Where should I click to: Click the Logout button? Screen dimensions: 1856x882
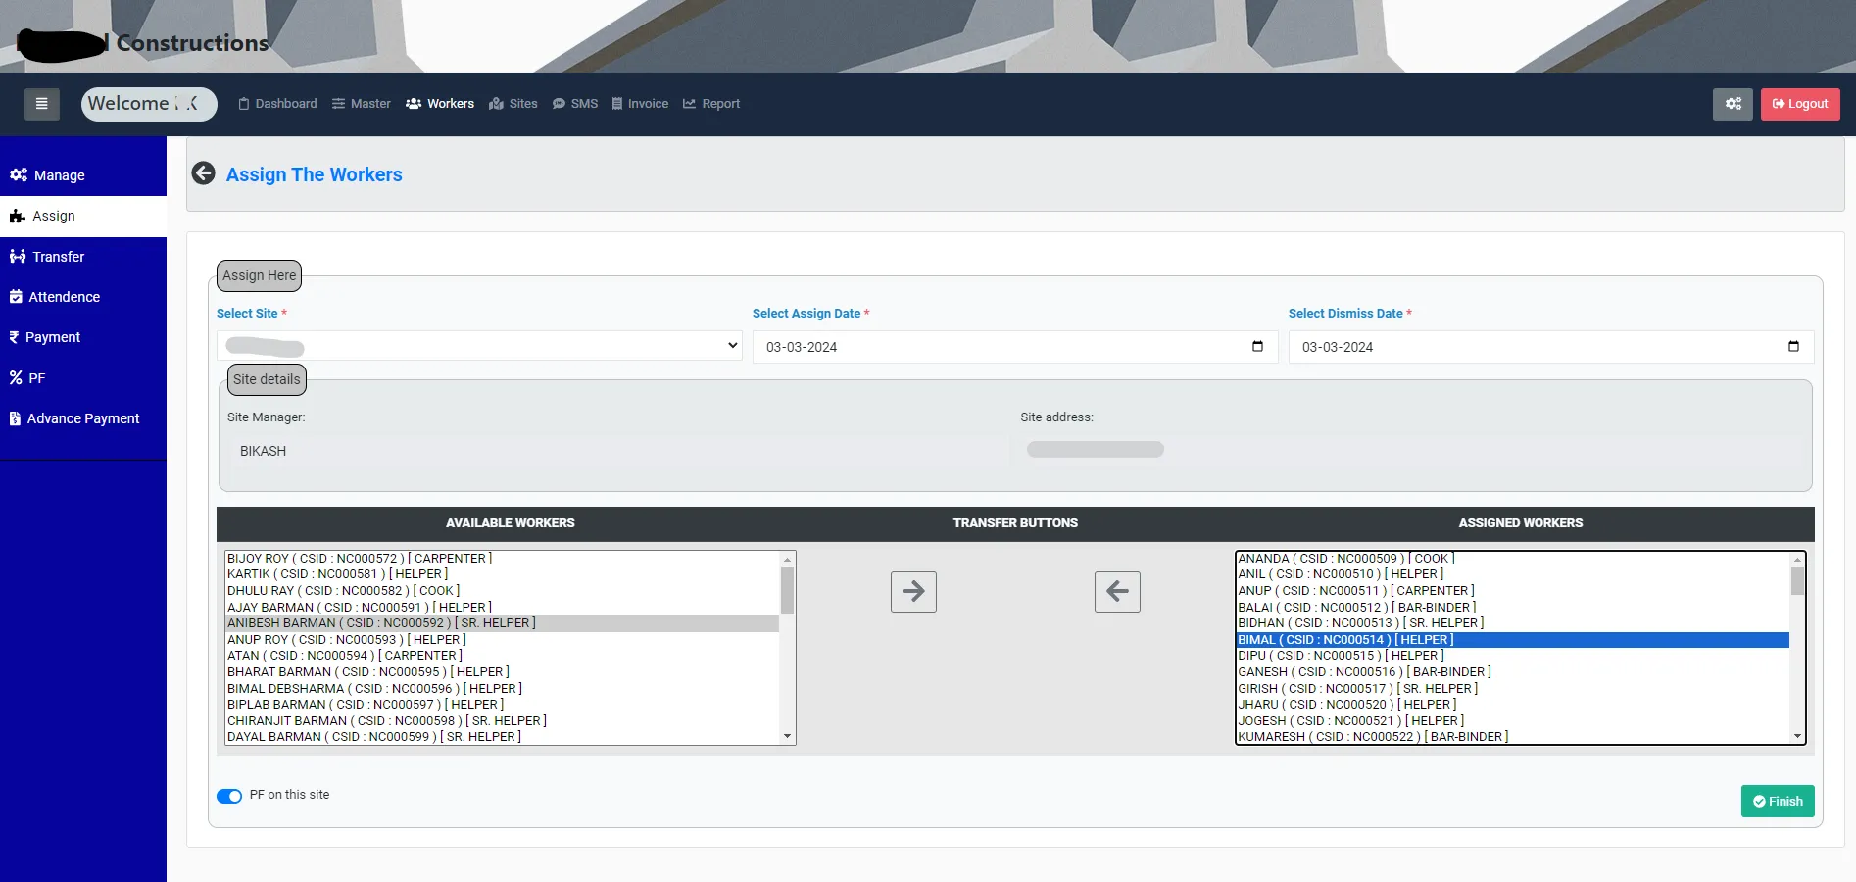(x=1799, y=103)
